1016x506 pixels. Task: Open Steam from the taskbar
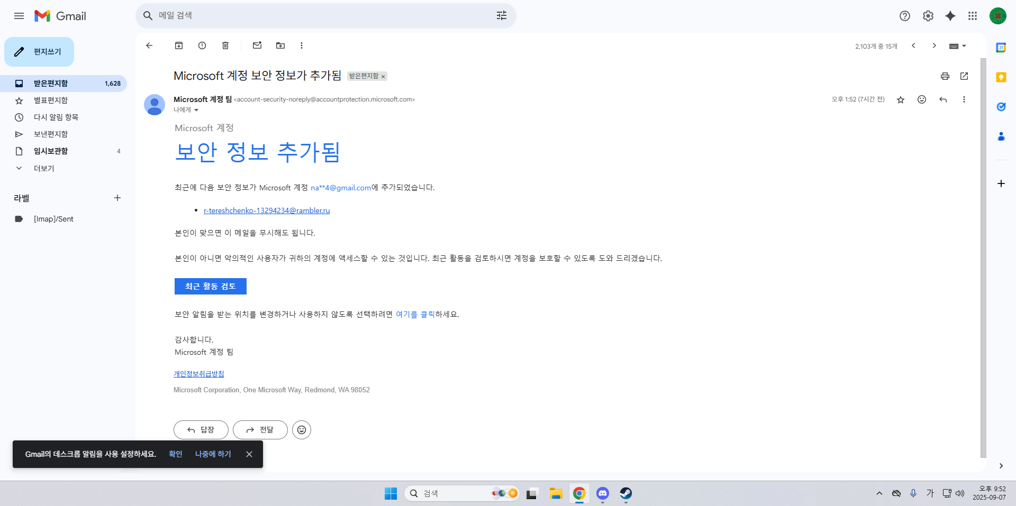click(x=626, y=493)
